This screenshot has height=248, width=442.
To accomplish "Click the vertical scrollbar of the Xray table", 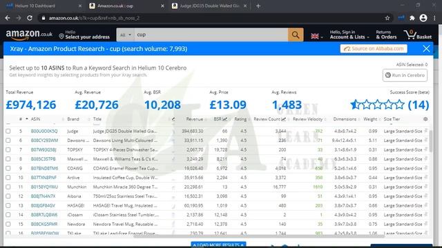I will point(431,142).
